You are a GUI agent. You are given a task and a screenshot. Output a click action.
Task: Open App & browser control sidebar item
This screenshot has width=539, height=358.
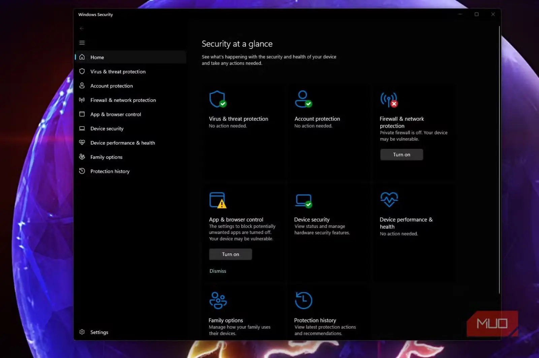[131, 114]
